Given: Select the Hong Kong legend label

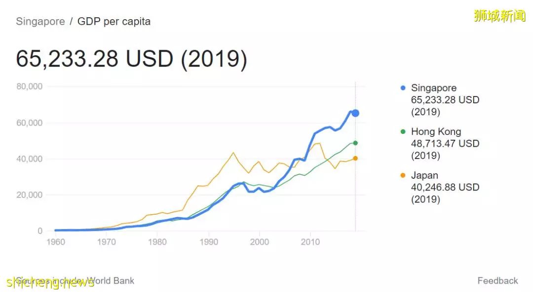Looking at the screenshot, I should (436, 131).
